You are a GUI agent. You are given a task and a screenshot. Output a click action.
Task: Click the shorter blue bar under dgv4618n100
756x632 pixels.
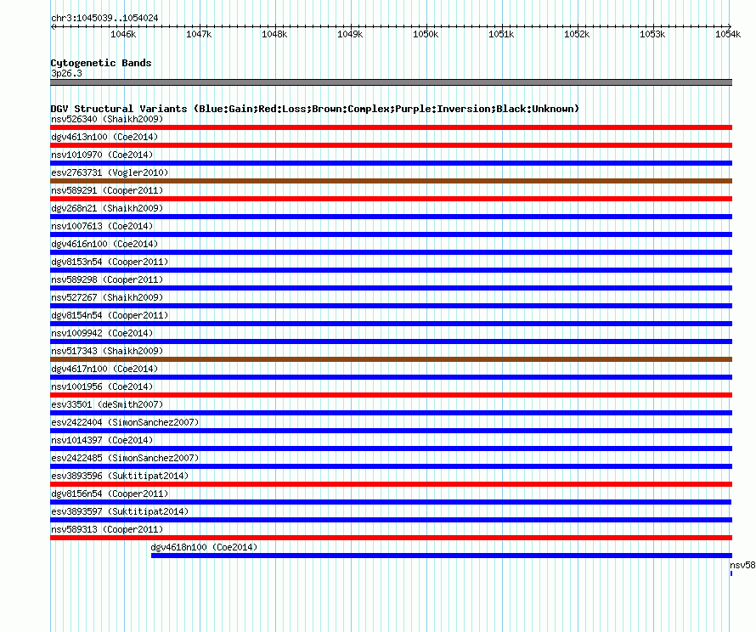coord(442,556)
